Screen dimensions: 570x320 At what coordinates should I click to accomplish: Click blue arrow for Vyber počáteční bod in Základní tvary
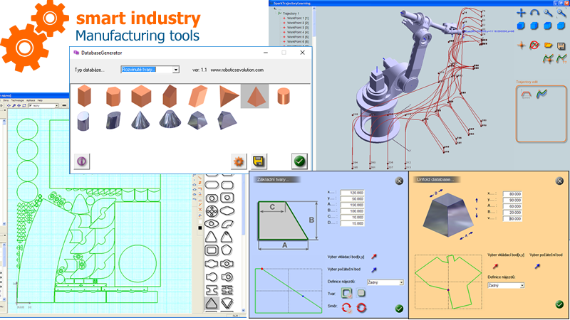373,270
